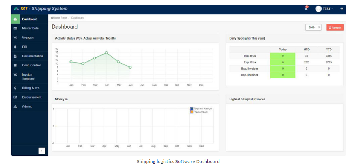
Task: Click the EDI sidebar icon
Action: [x=15, y=47]
